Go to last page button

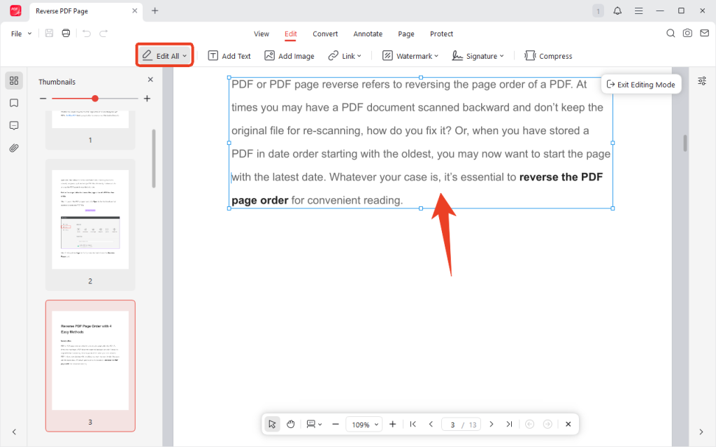(509, 424)
